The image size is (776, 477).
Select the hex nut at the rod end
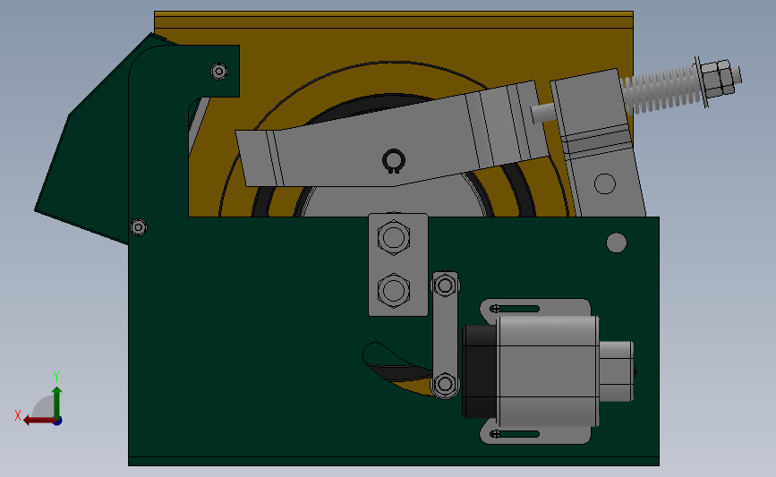click(x=717, y=79)
